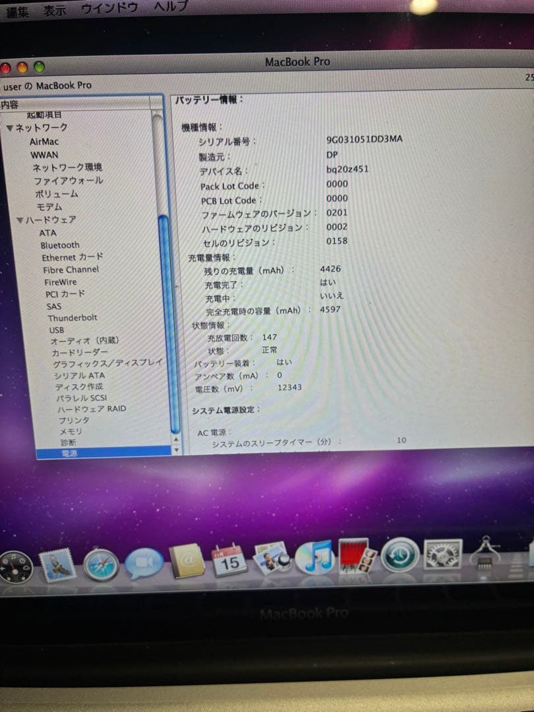This screenshot has width=534, height=712.
Task: Select highlighted 電源 row in sidebar
Action: click(x=104, y=453)
